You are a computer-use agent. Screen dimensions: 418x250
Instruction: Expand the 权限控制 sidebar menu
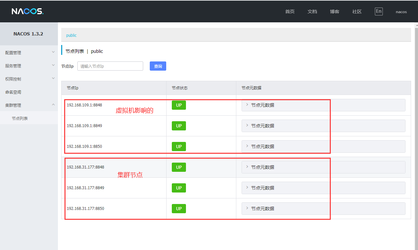click(29, 79)
